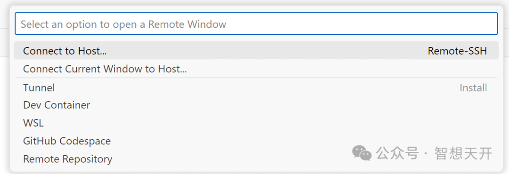The width and height of the screenshot is (509, 174).
Task: Open the Remote Repository option
Action: (x=256, y=159)
